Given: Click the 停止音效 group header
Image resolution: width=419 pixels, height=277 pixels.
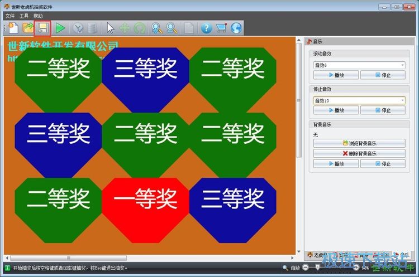Looking at the screenshot, I should (x=359, y=89).
